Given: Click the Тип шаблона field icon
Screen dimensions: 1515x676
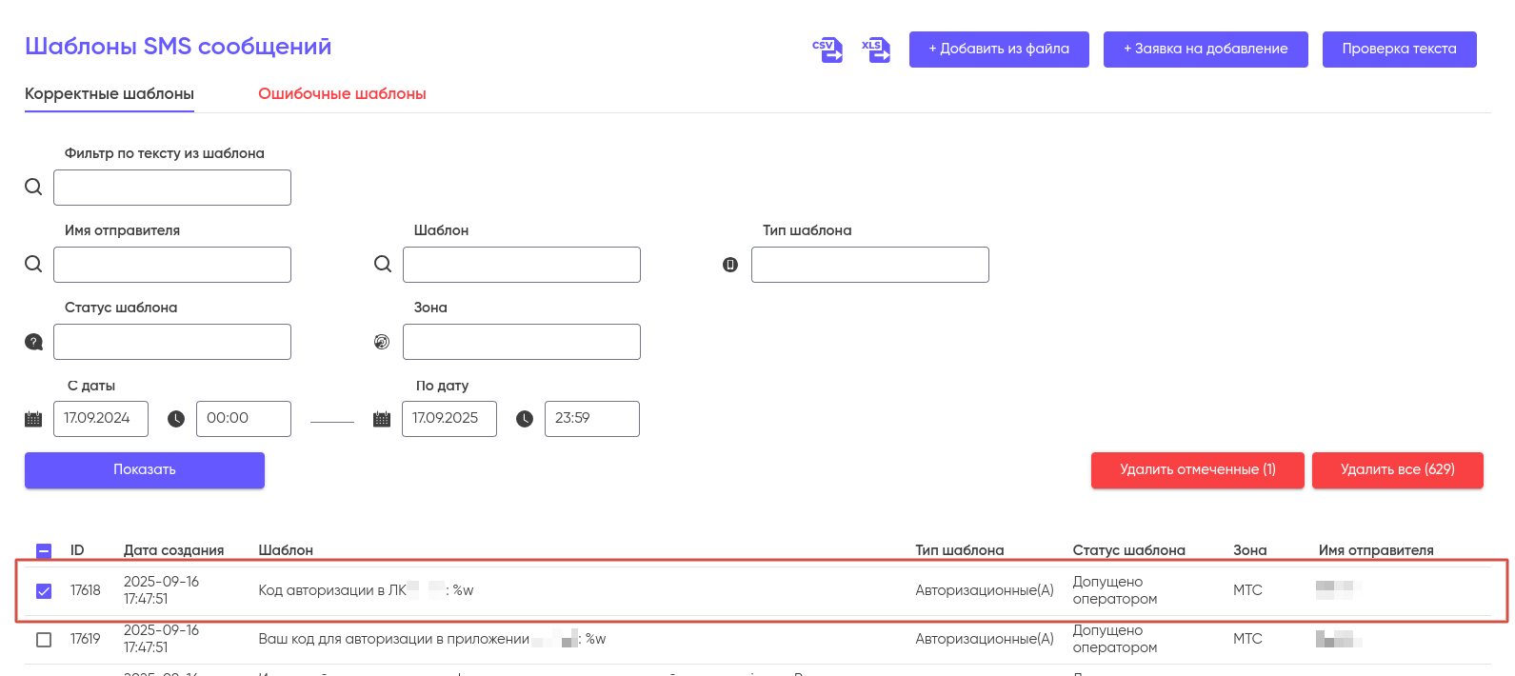Looking at the screenshot, I should [x=730, y=265].
